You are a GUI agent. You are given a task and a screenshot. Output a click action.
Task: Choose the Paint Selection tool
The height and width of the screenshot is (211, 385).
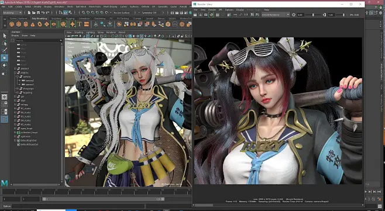click(x=5, y=50)
